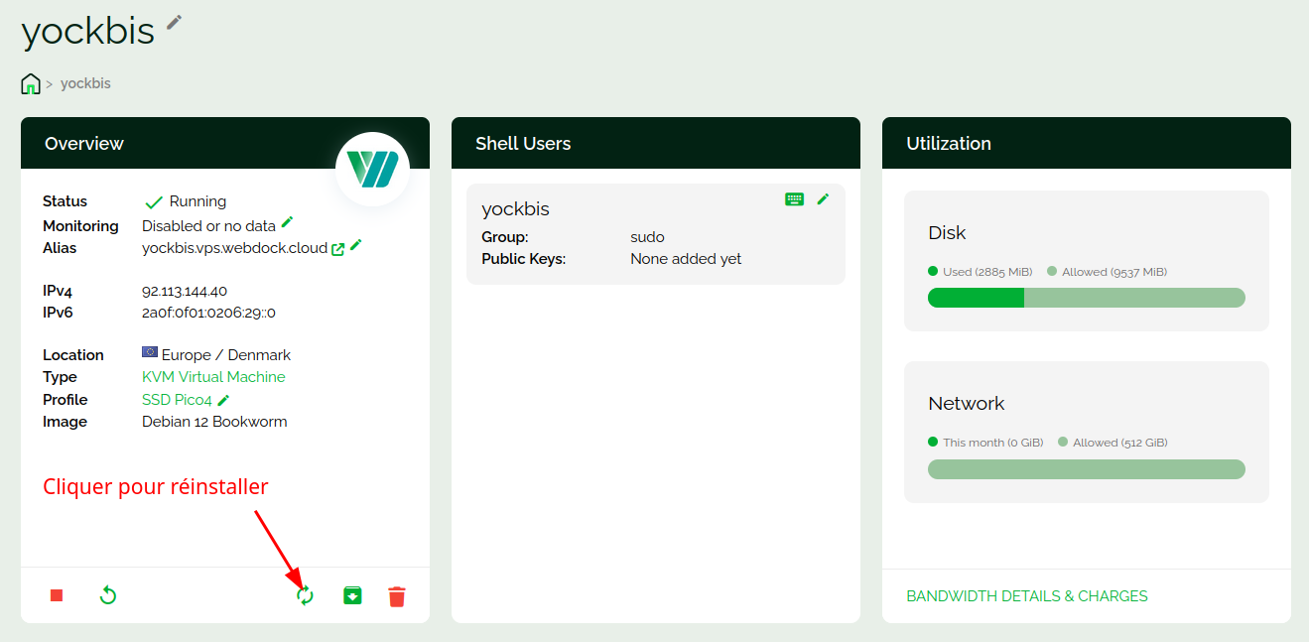Open web SSH keyboard icon for yockbis

tap(794, 199)
